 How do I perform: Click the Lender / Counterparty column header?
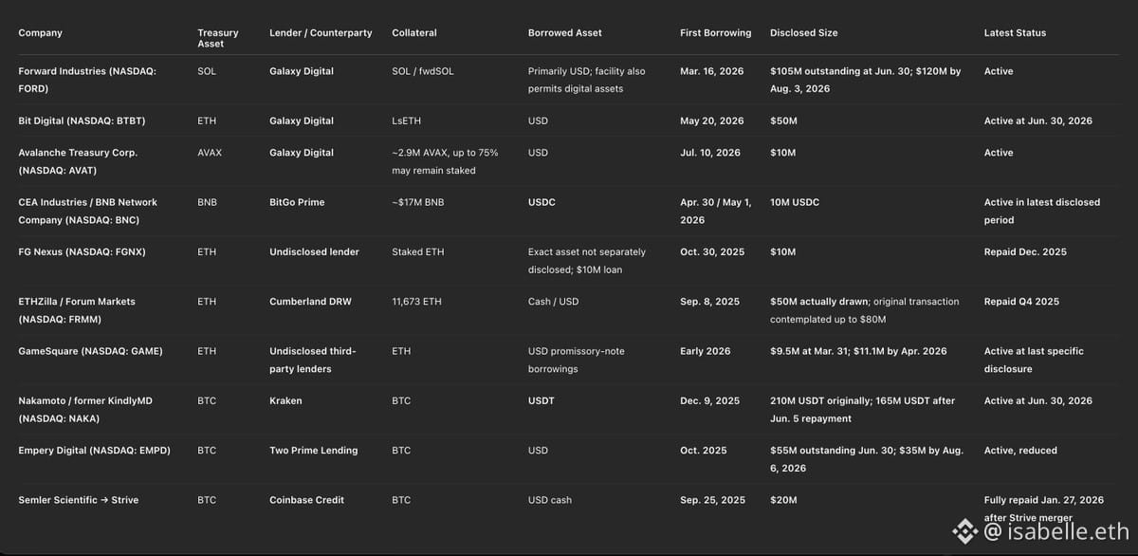tap(315, 33)
